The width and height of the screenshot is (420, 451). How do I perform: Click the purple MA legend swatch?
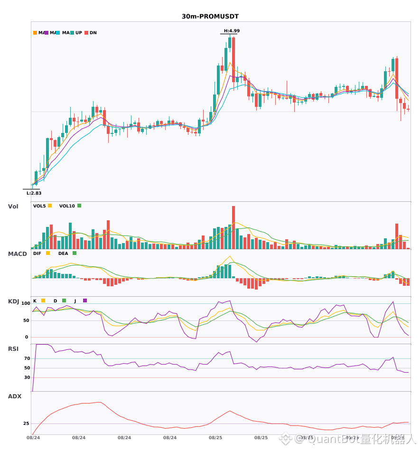pyautogui.click(x=47, y=33)
